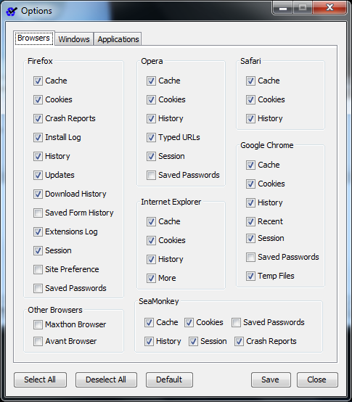Screen dimensions: 352x402
Task: Enable Opera Saved Passwords option
Action: coord(151,175)
